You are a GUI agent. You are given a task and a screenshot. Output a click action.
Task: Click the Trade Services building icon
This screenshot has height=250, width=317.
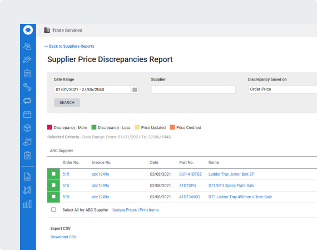(47, 30)
